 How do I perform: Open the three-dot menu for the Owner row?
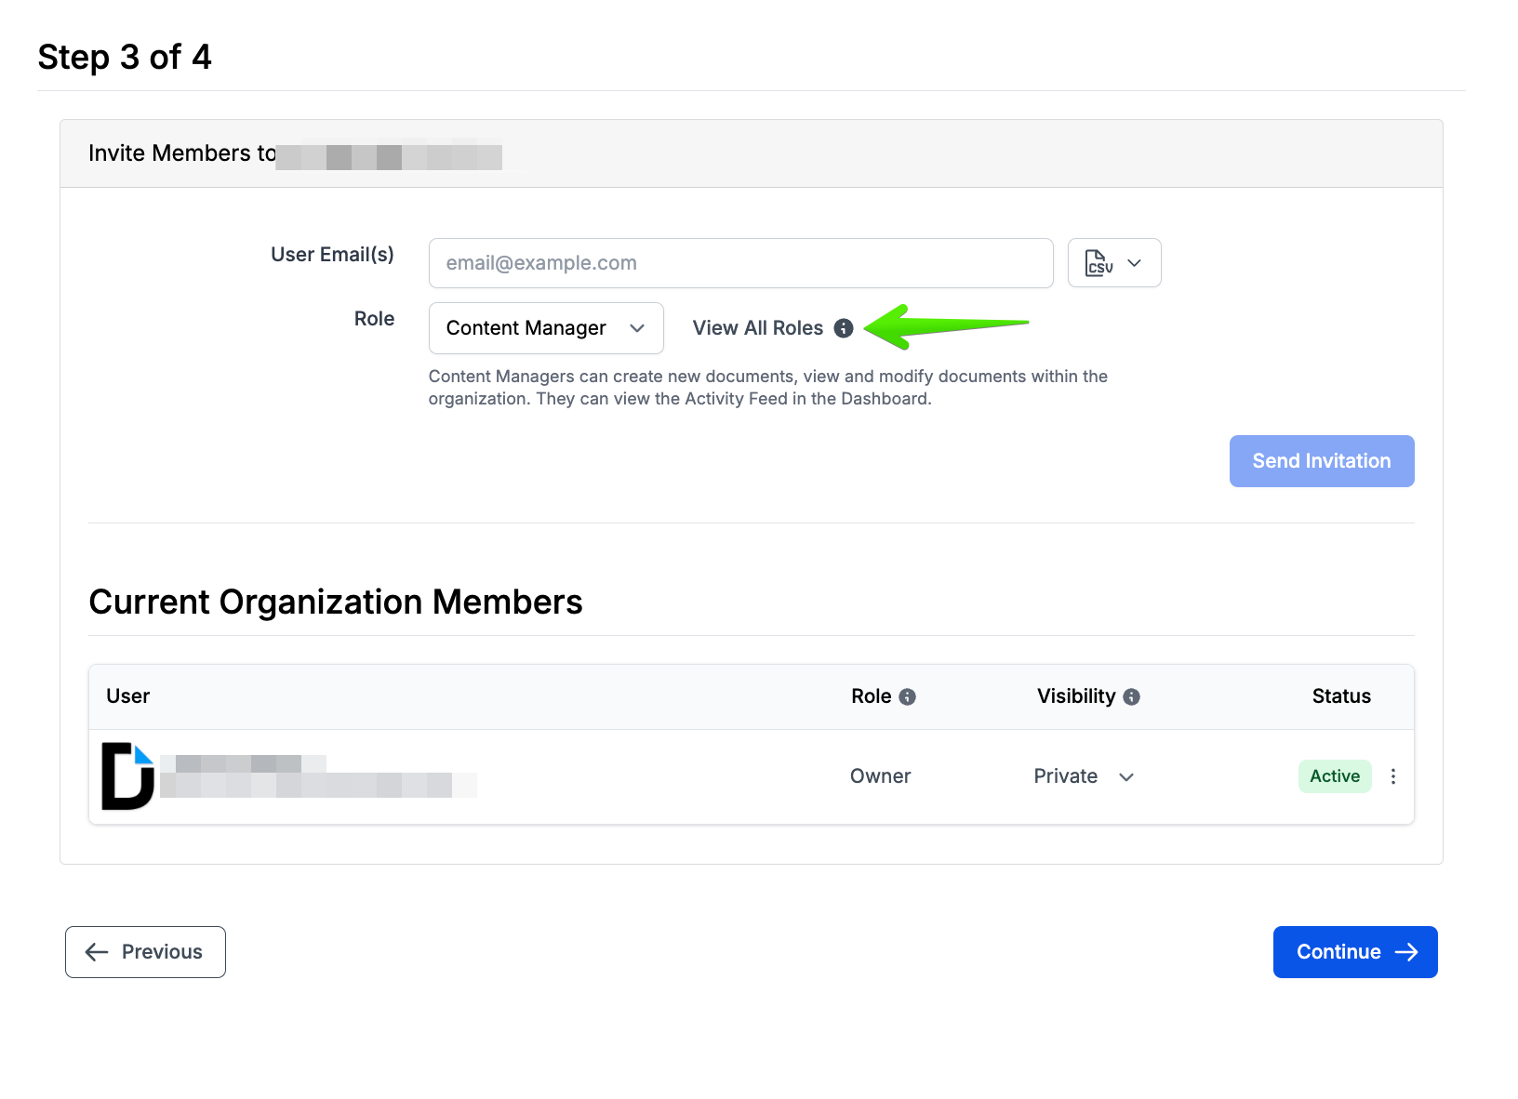click(x=1393, y=776)
